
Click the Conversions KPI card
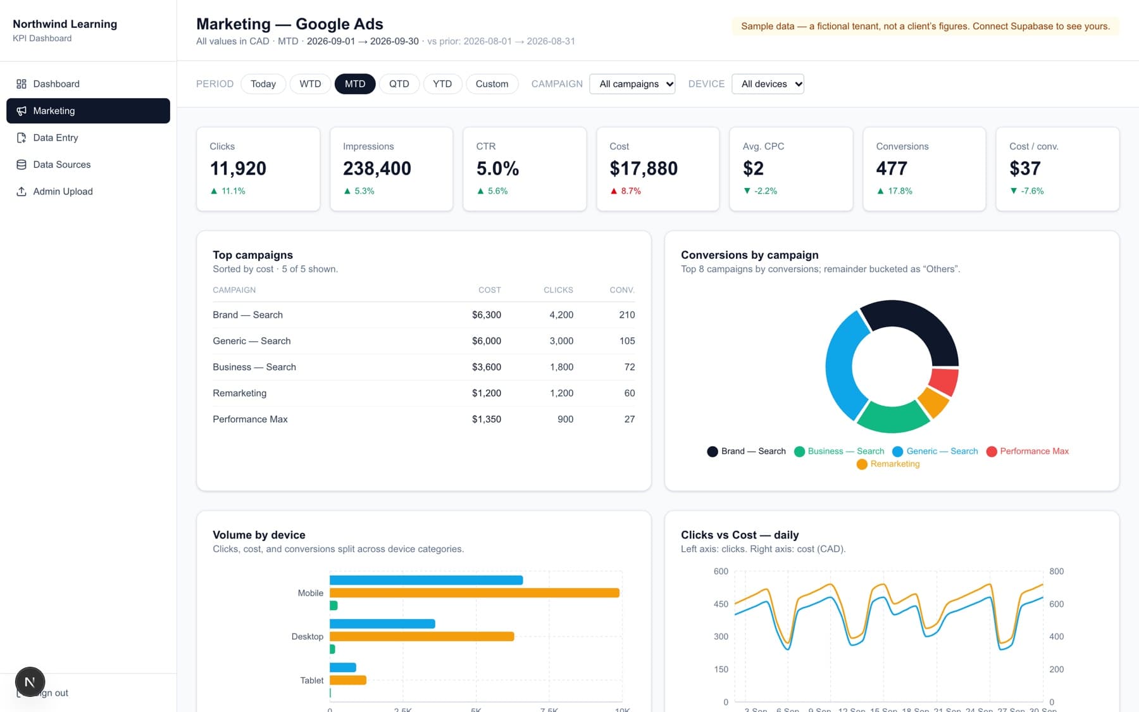[924, 169]
